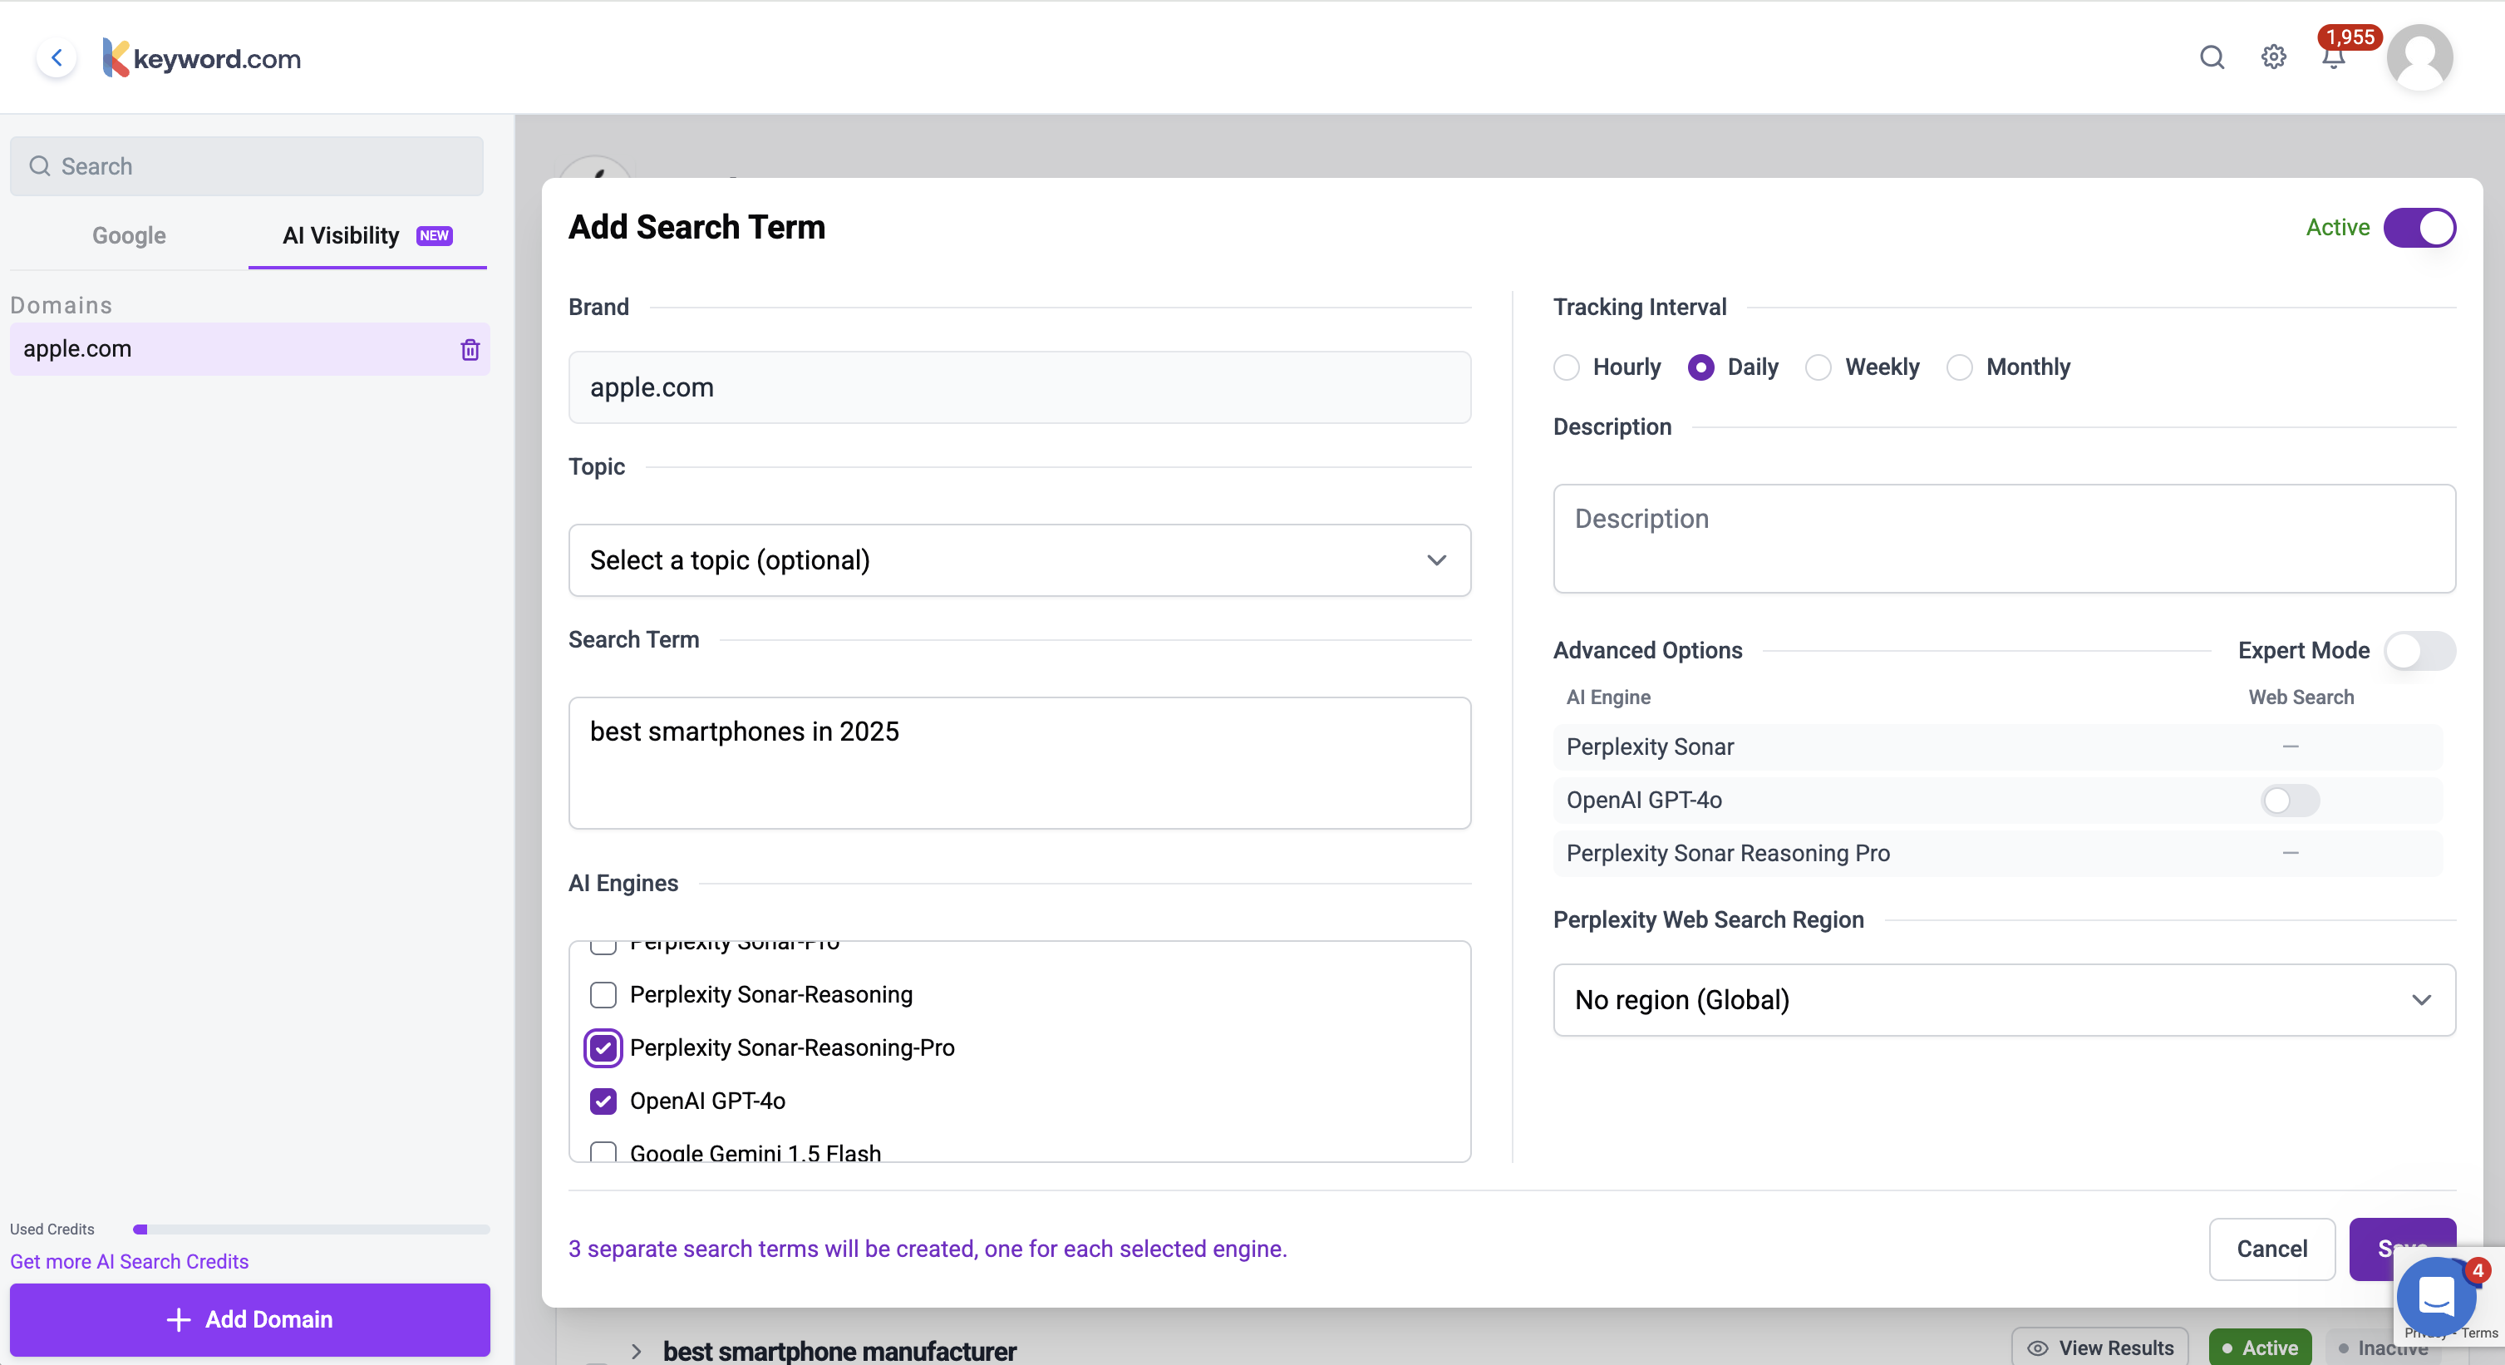Open the notifications bell
Screen dimensions: 2505x1365
2333,58
